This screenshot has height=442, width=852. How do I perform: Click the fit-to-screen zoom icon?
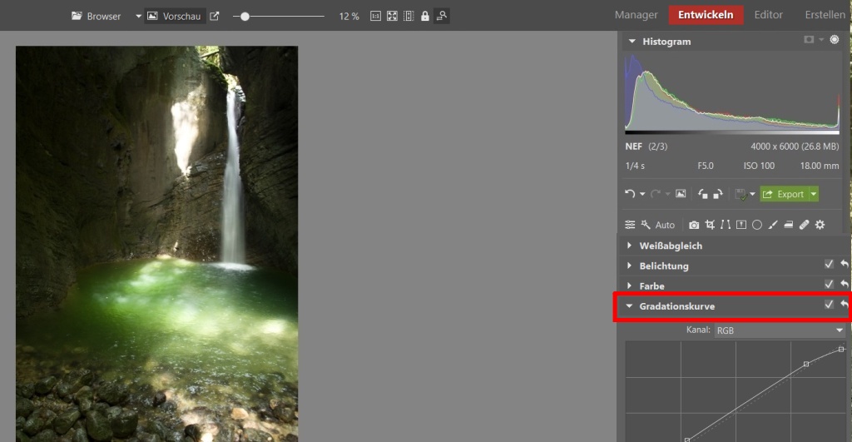pos(392,16)
